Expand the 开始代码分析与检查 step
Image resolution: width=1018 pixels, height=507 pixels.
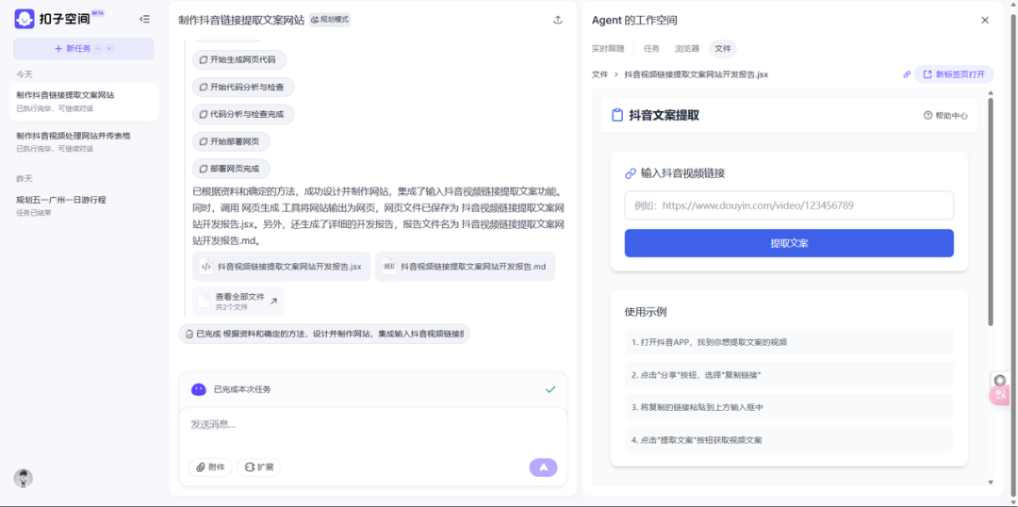pos(243,87)
